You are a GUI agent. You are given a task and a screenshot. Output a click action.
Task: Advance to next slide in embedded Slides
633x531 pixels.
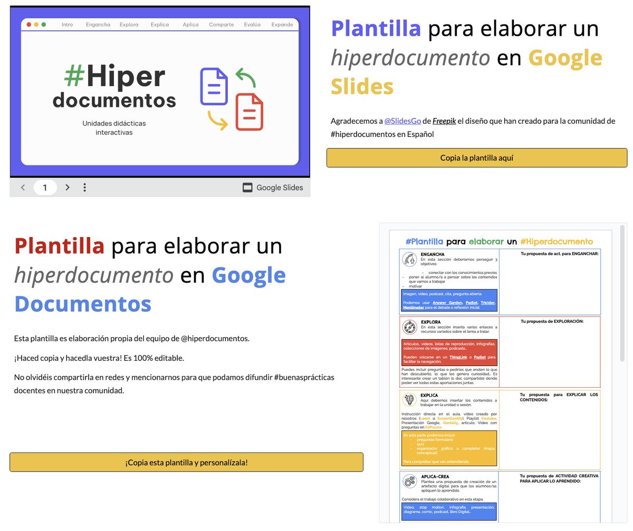[68, 188]
